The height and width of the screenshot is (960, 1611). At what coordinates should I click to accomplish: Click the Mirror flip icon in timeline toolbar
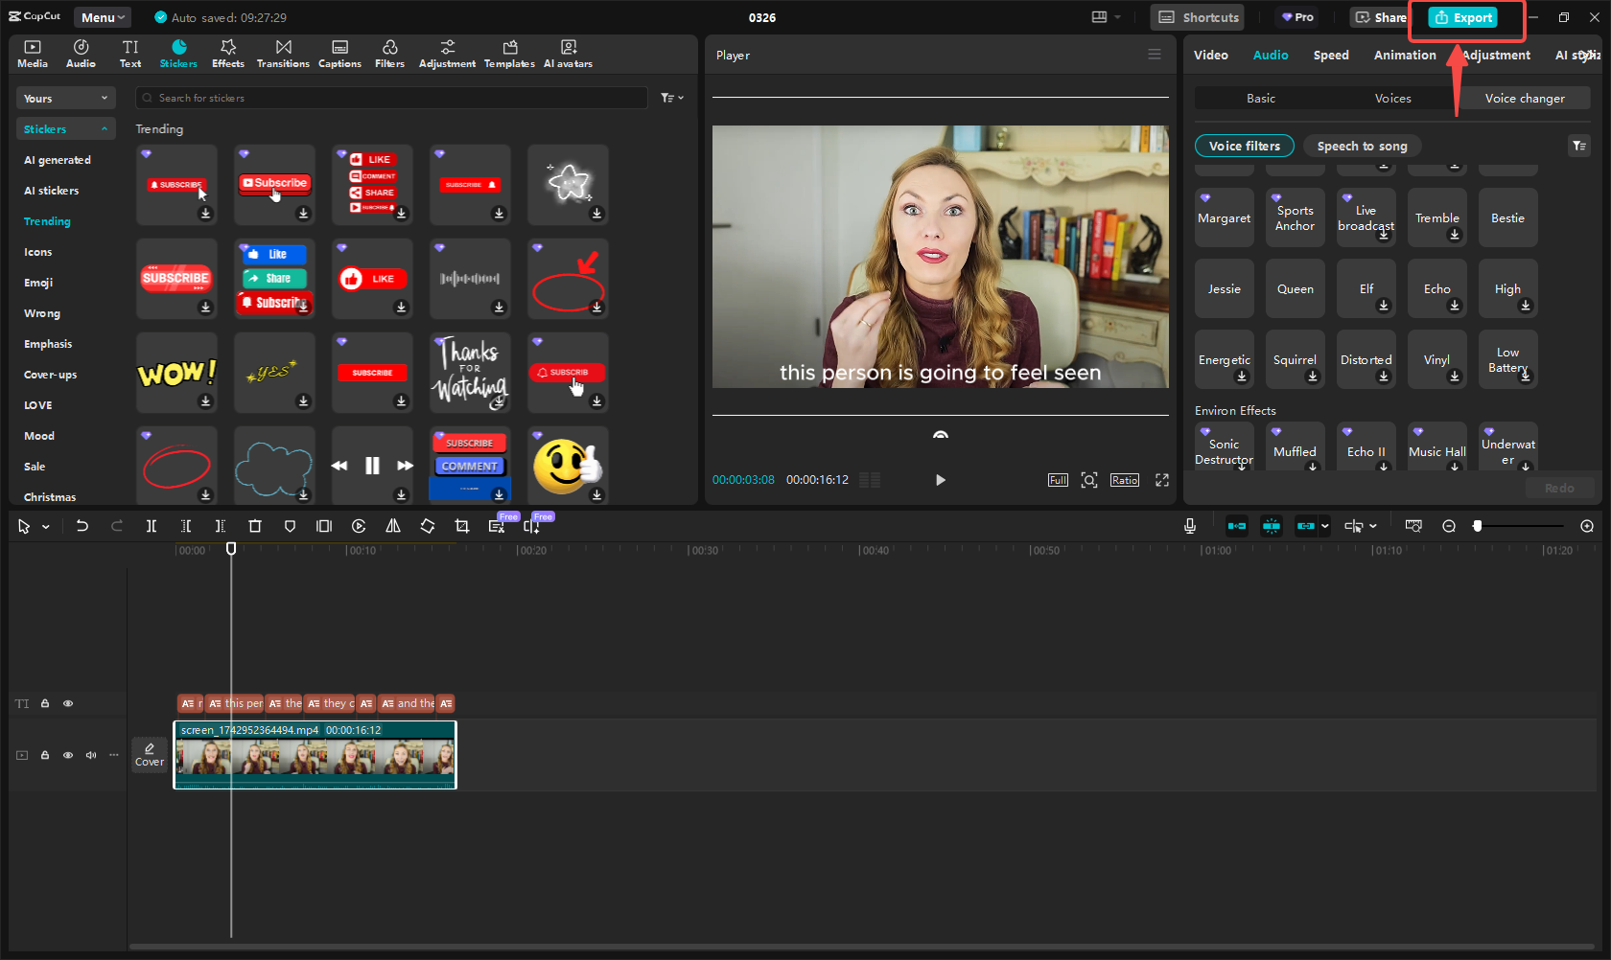pos(393,526)
